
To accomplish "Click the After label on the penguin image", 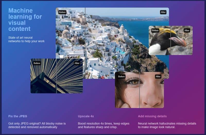I will tap(187, 30).
